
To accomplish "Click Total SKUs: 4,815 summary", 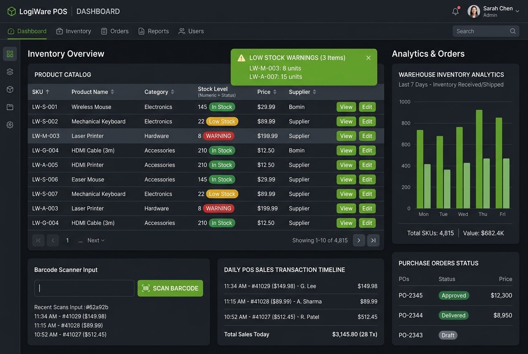I will pyautogui.click(x=430, y=233).
